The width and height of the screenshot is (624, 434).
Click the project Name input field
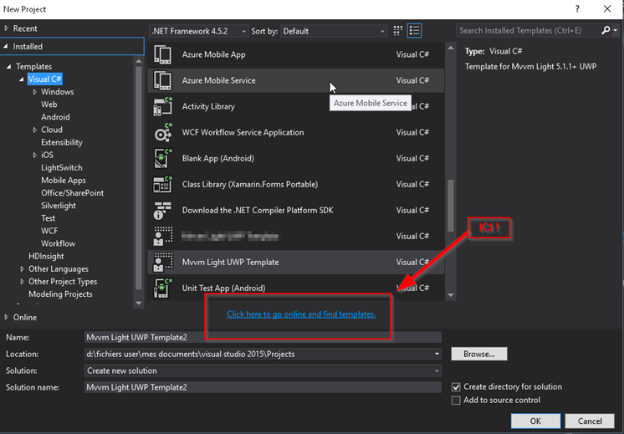pyautogui.click(x=263, y=337)
